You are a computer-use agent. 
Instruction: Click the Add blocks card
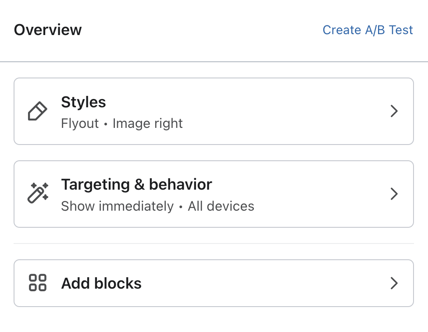(x=214, y=283)
